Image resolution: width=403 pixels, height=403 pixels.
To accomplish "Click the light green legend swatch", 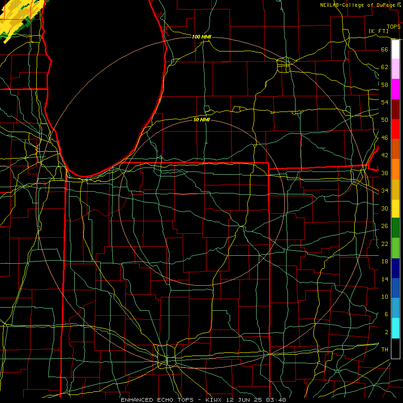I will 395,248.
